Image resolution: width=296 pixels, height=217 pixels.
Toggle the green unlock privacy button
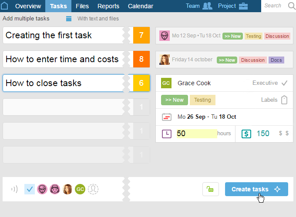(x=211, y=189)
